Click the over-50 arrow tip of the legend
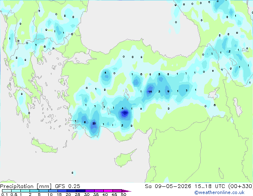 126,191
